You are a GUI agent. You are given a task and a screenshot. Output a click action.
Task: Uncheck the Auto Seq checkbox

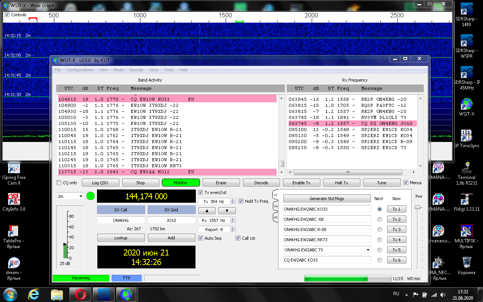point(201,238)
